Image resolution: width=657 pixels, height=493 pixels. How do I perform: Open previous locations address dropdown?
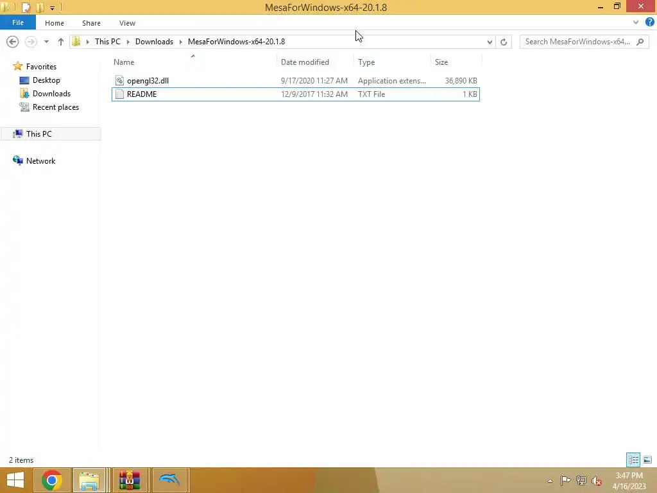pos(490,42)
